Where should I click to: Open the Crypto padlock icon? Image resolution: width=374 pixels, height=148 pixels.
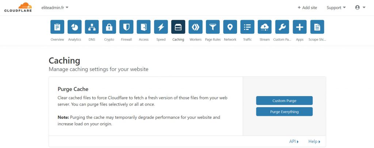[109, 27]
